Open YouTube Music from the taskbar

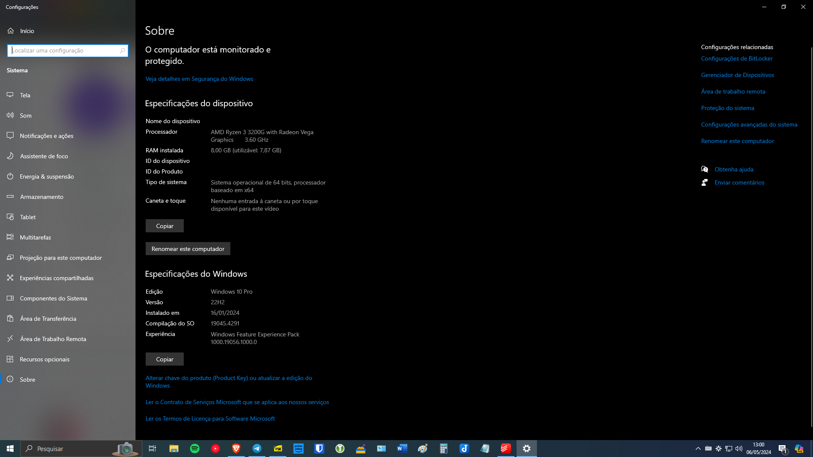216,449
